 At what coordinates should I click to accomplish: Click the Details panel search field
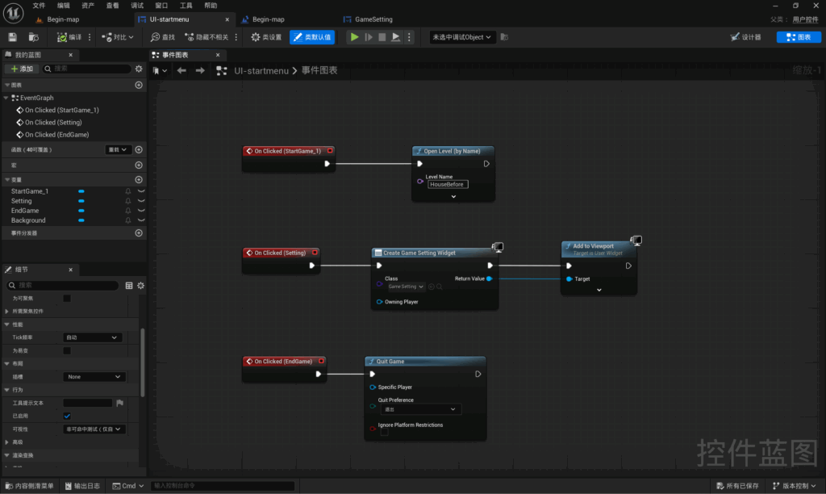click(x=63, y=285)
